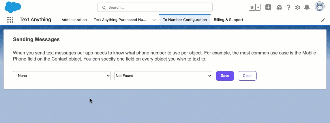Expand the Purchased Numbers tab chevron
This screenshot has width=330, height=123.
[154, 20]
